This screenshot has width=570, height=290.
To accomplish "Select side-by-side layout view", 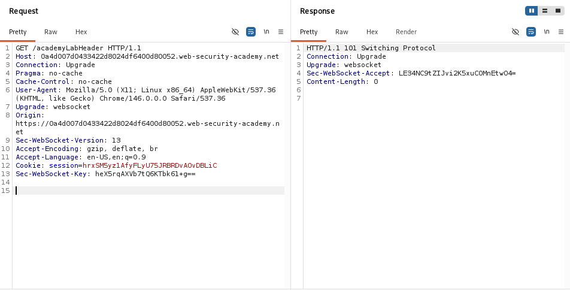I will pyautogui.click(x=532, y=11).
